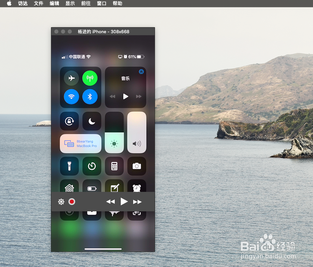Click rewind in the mirroring toolbar
The height and width of the screenshot is (267, 313).
click(x=110, y=202)
